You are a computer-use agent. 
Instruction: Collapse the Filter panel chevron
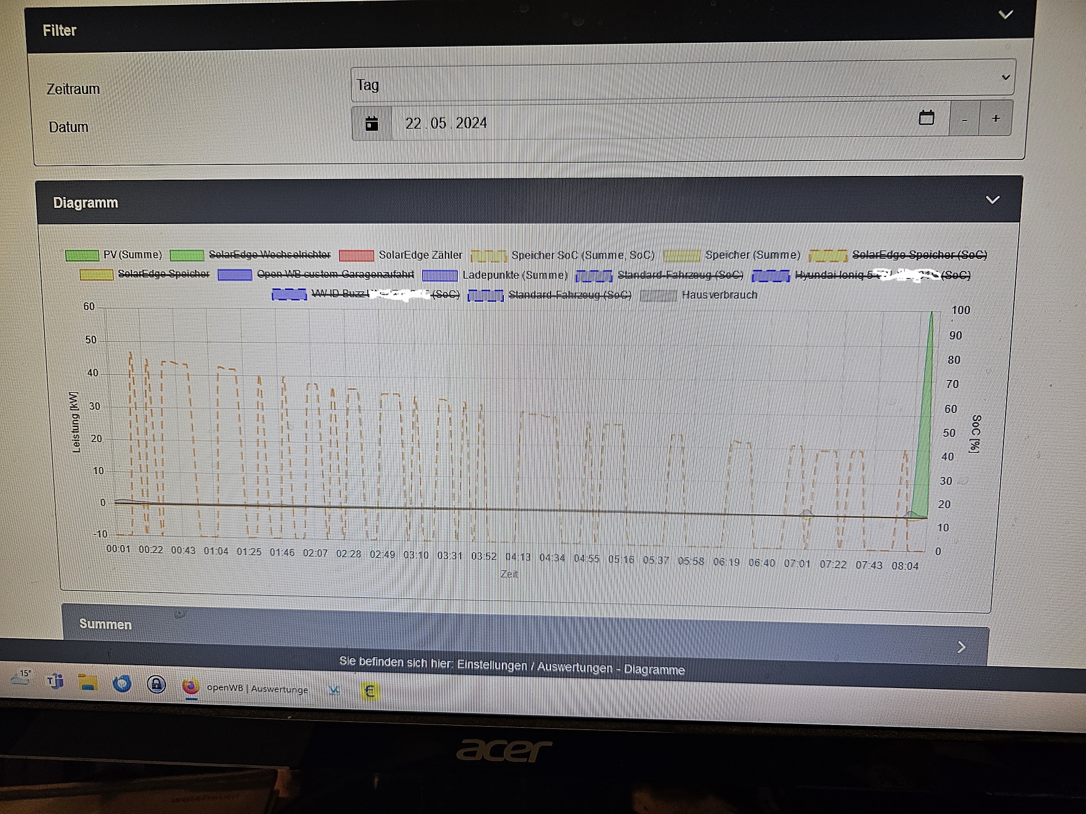tap(1006, 15)
